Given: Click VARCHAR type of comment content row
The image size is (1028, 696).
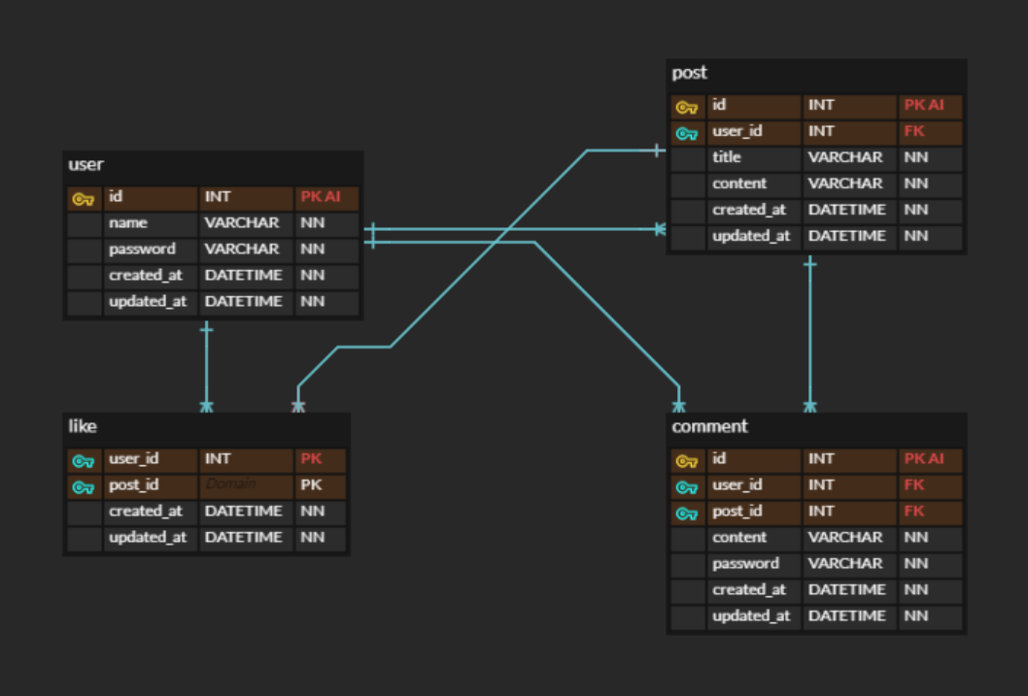Looking at the screenshot, I should (845, 537).
